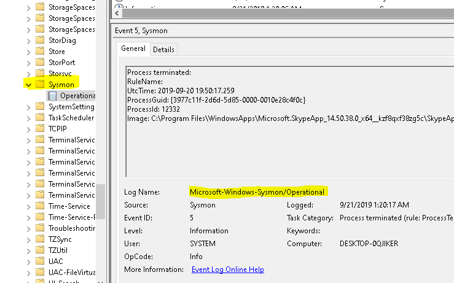Click the Computer value DESKTOP-0QJIKER
Viewport: 454px width, 283px height.
coord(369,244)
